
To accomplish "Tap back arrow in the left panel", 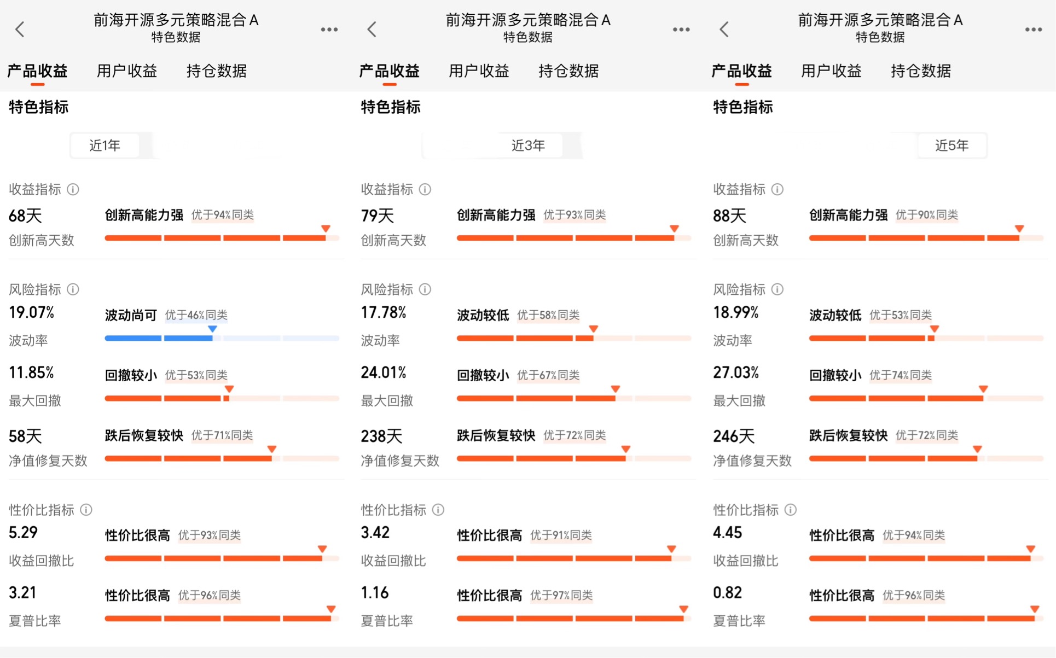I will [x=20, y=29].
